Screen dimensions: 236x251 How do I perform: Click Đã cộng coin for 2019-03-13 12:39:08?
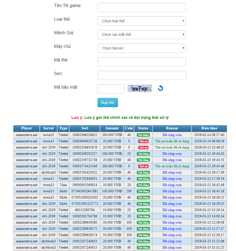pos(172,222)
